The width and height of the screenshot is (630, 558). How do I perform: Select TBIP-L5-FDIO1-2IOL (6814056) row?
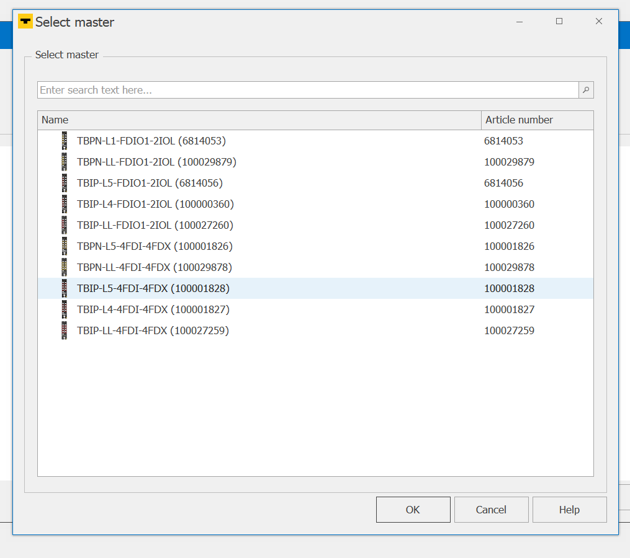[315, 183]
